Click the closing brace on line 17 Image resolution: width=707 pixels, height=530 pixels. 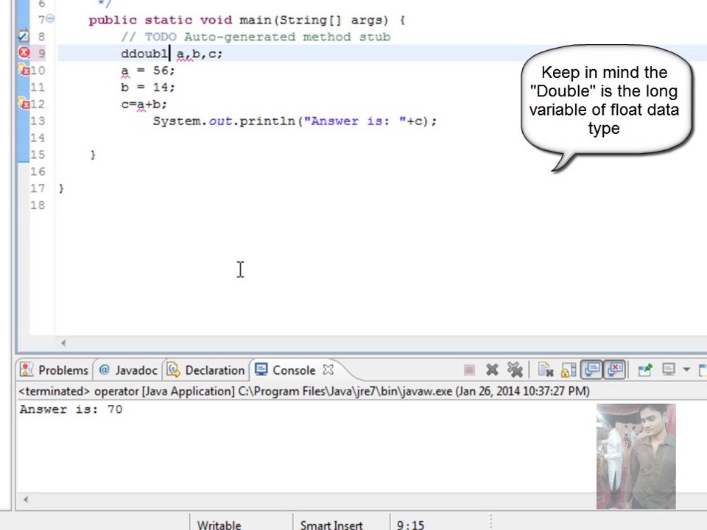click(61, 188)
